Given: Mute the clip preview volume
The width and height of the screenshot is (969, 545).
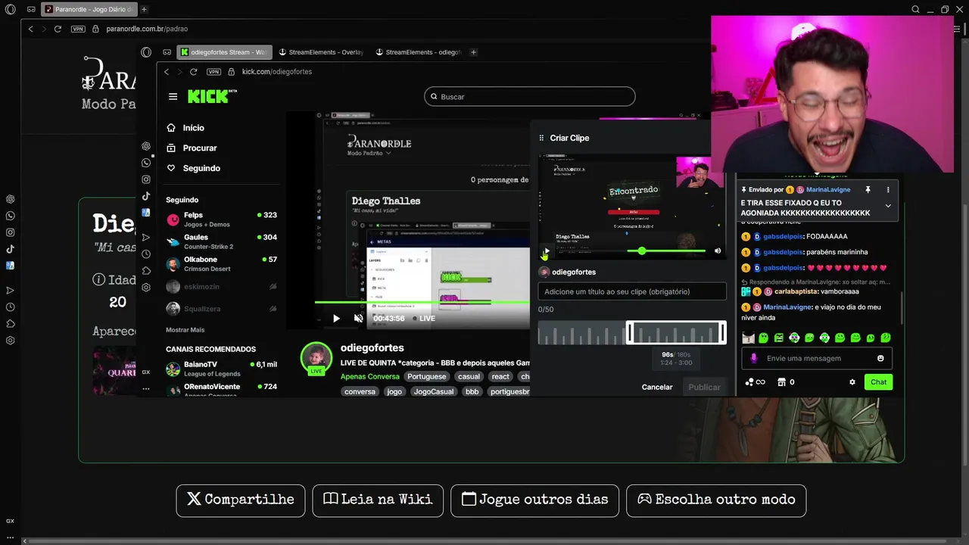Looking at the screenshot, I should click(x=718, y=251).
